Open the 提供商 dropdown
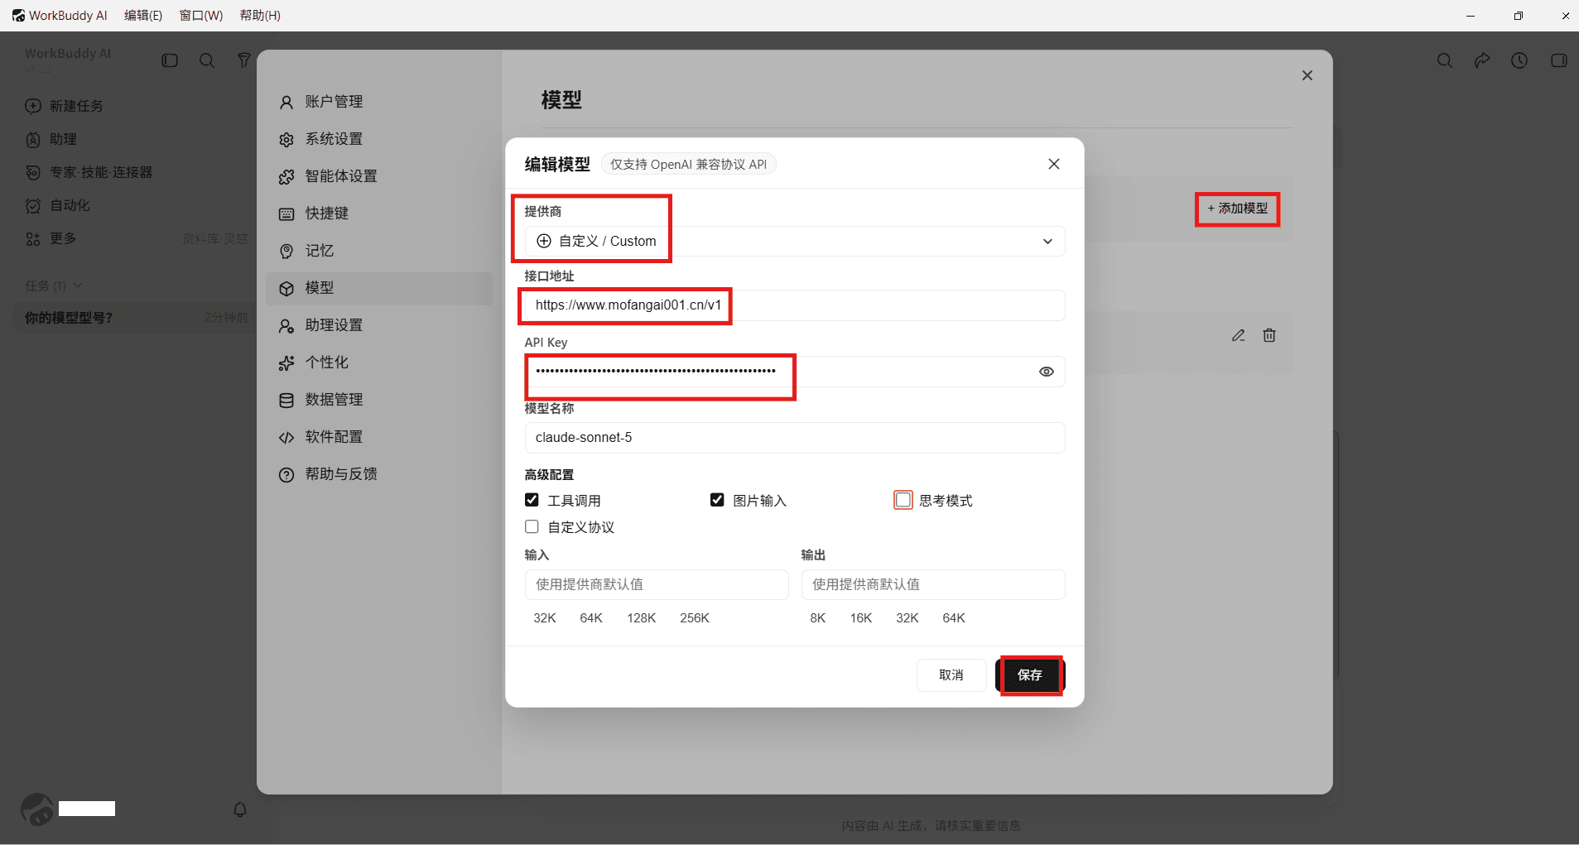Viewport: 1579px width, 845px height. (x=795, y=241)
